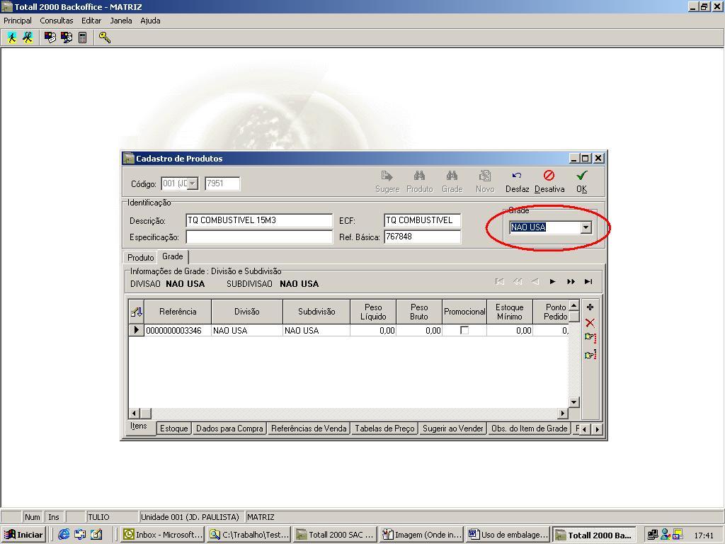Switch to Inbox - Microsoft taskbar window
This screenshot has height=544, width=725.
click(x=164, y=535)
